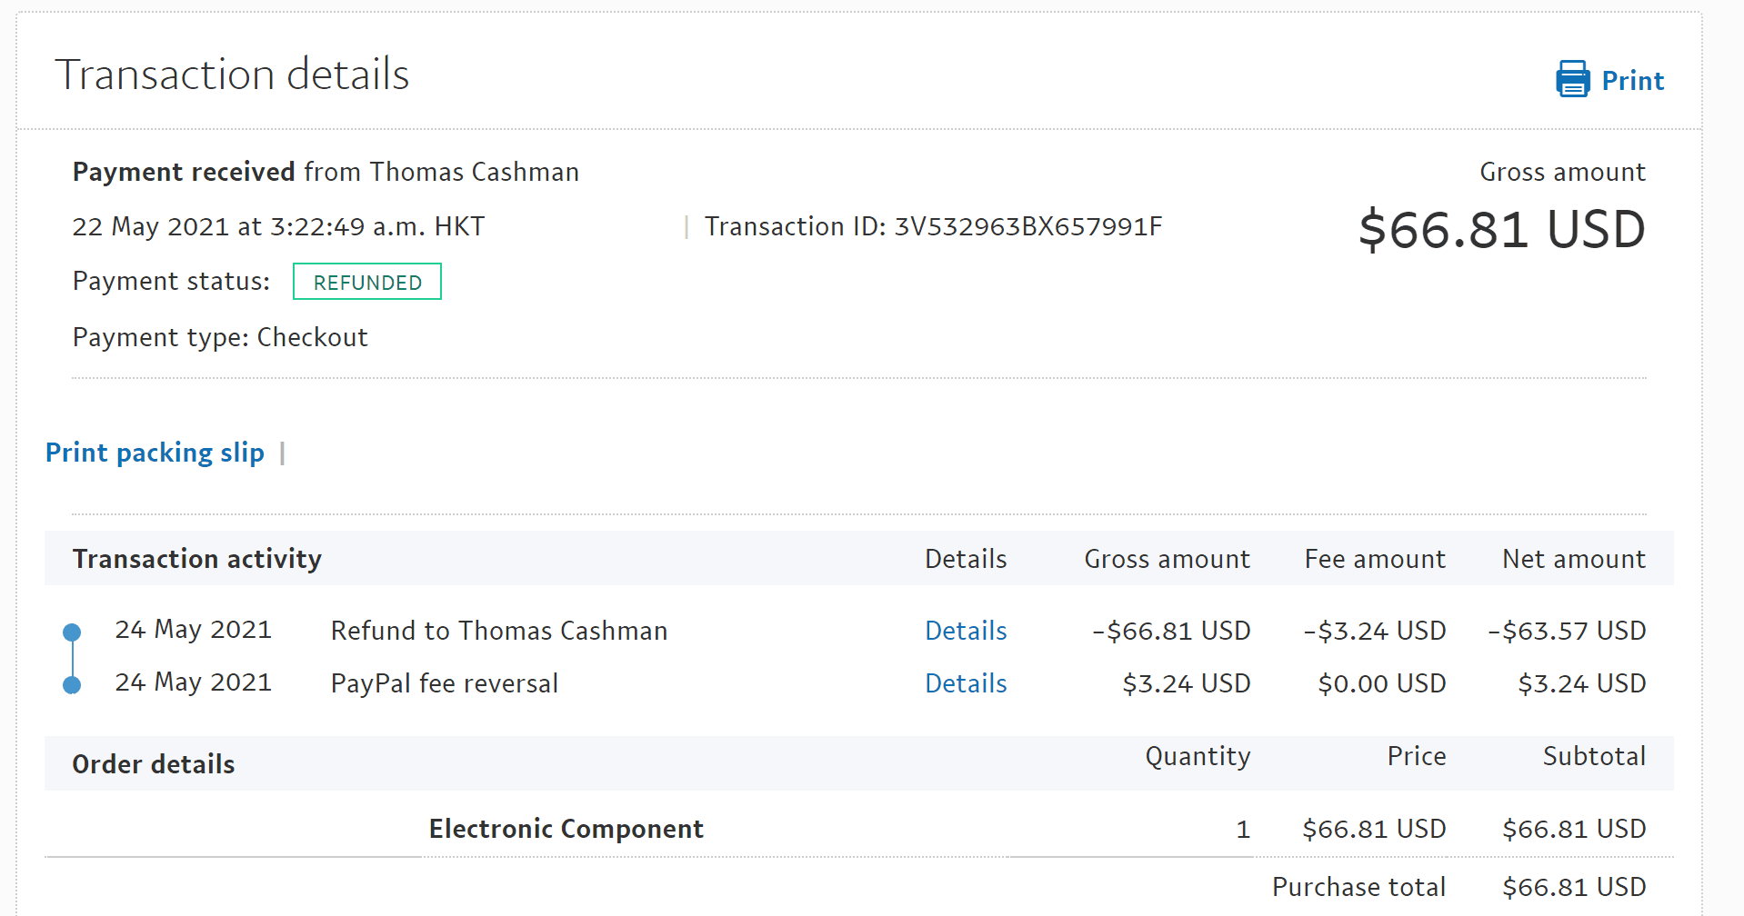Screen dimensions: 1744x916
Task: Click the REFUNDED payment status badge
Action: (367, 282)
